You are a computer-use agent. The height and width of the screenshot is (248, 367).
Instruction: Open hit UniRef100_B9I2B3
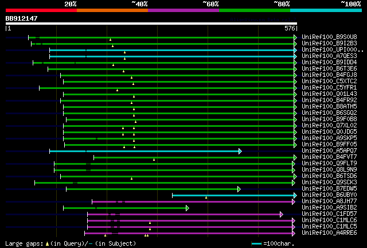(329, 44)
